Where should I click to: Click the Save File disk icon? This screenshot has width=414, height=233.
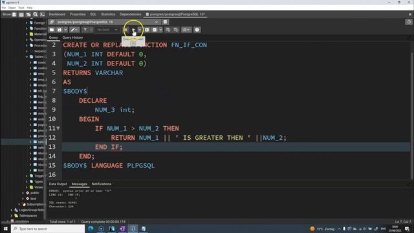pos(60,30)
